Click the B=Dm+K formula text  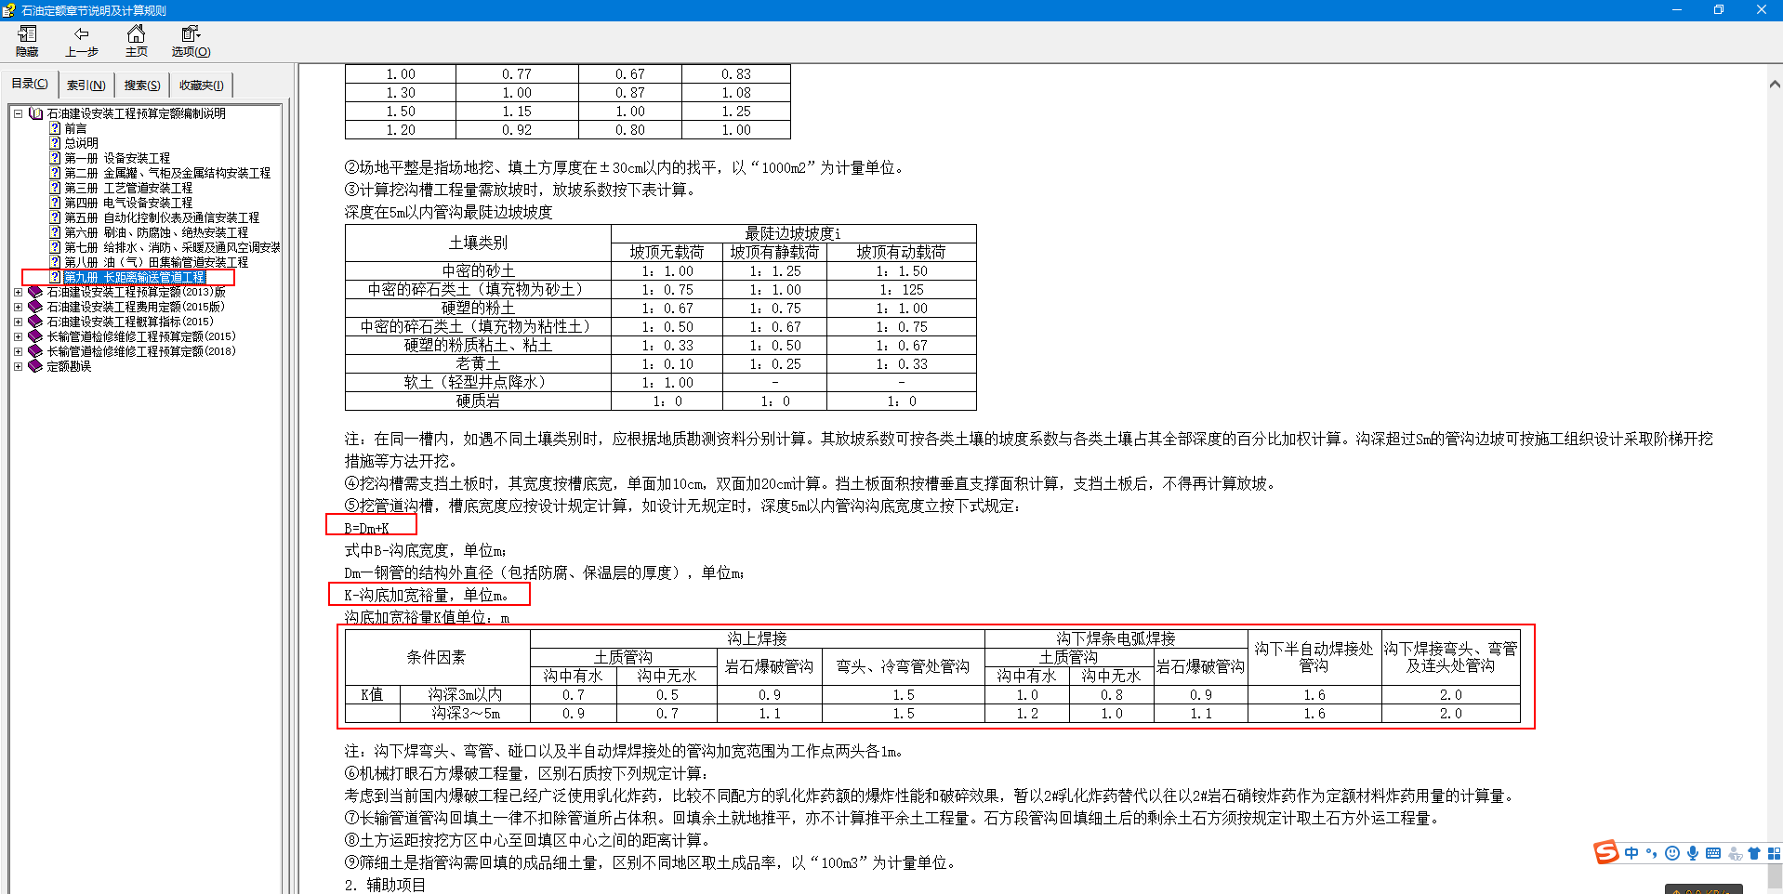(366, 528)
